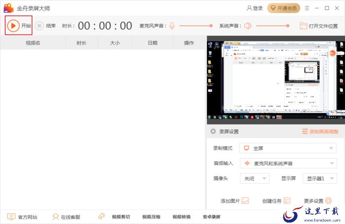This screenshot has height=224, width=345.
Task: Open 更多设置 hexagon settings icon
Action: (328, 201)
